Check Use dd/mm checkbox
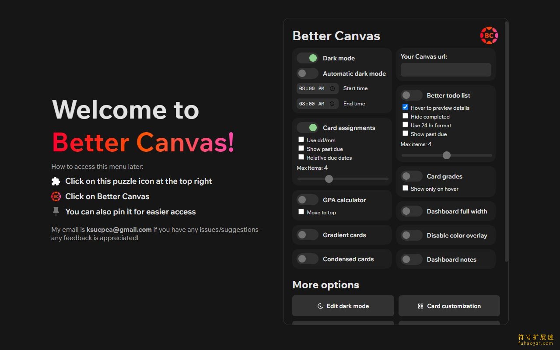This screenshot has height=350, width=560. point(301,140)
